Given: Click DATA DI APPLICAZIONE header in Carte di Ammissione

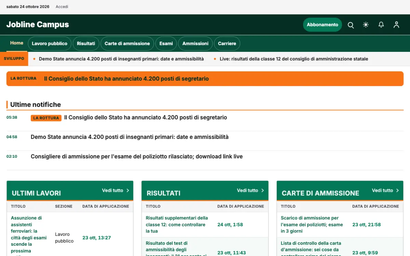Looking at the screenshot, I should point(375,207).
